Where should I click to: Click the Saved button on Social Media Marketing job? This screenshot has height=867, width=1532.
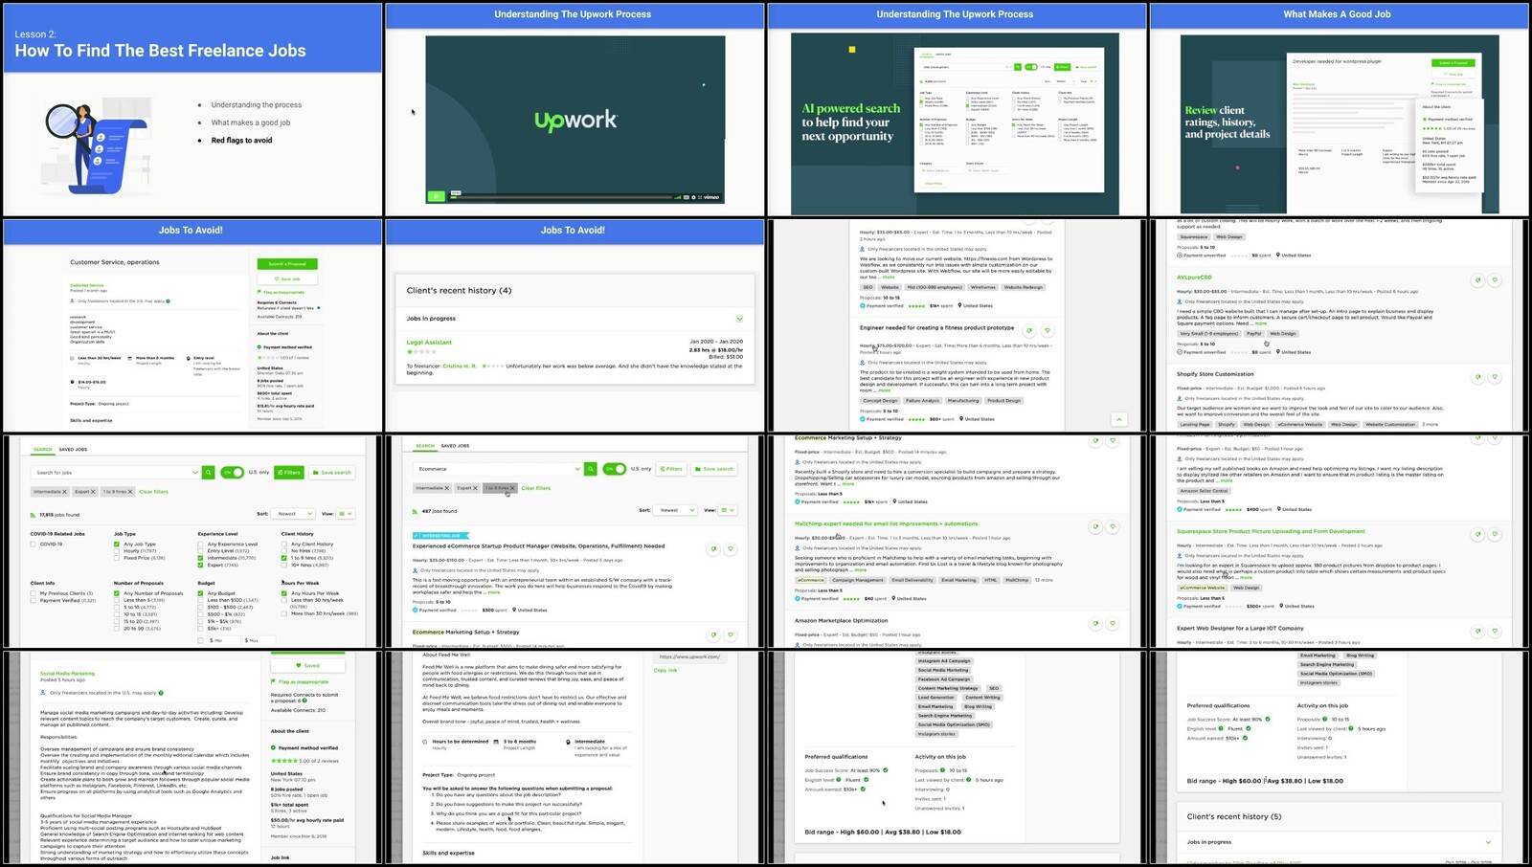(x=307, y=665)
